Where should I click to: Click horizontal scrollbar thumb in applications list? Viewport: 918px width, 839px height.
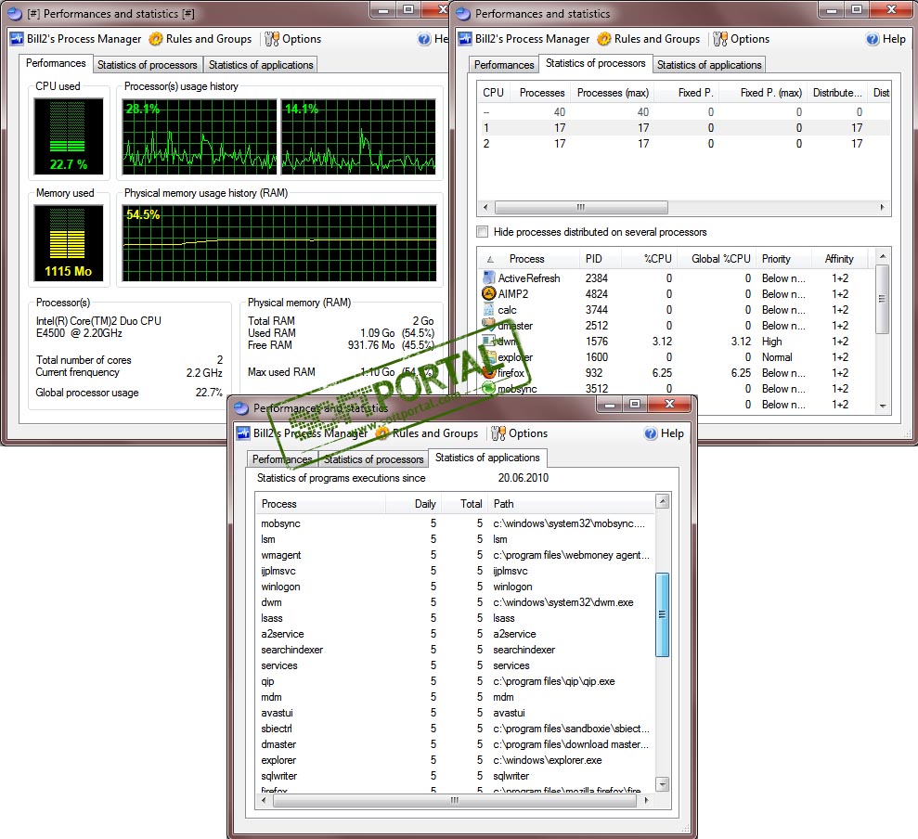[x=454, y=800]
